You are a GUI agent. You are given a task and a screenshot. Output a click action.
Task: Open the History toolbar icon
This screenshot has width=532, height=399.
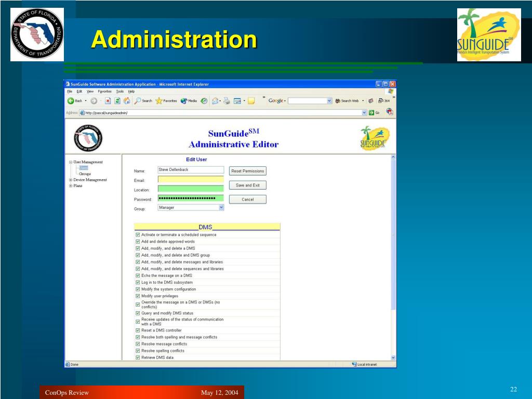pos(204,101)
